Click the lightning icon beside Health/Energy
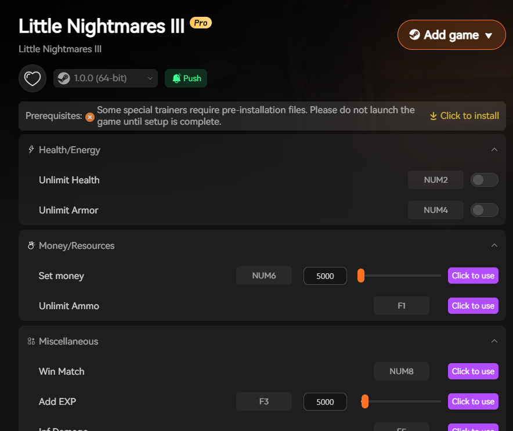The image size is (513, 431). pos(31,150)
